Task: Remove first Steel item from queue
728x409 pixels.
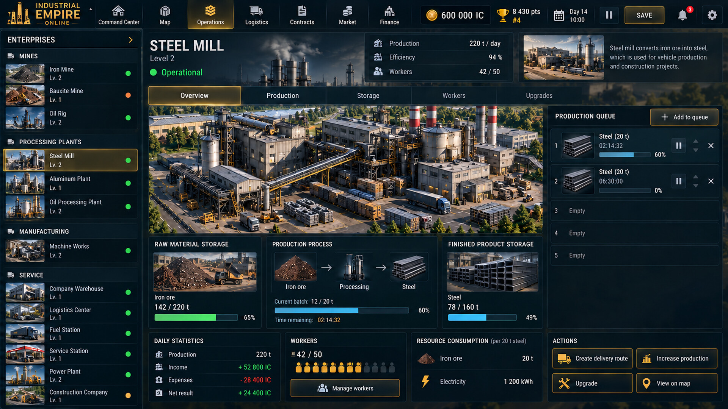Action: pos(711,145)
